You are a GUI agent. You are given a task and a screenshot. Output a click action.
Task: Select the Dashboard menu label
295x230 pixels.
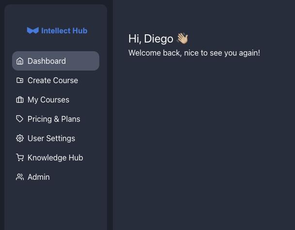(x=47, y=61)
